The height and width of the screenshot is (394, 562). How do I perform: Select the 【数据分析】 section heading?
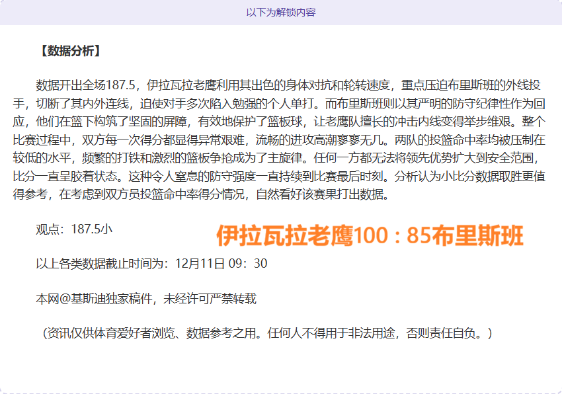(69, 51)
